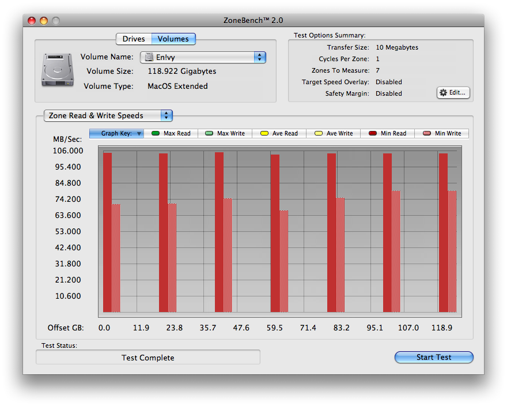Screen dimensions: 507x406
Task: Expand the Graph Key menu
Action: [x=116, y=133]
